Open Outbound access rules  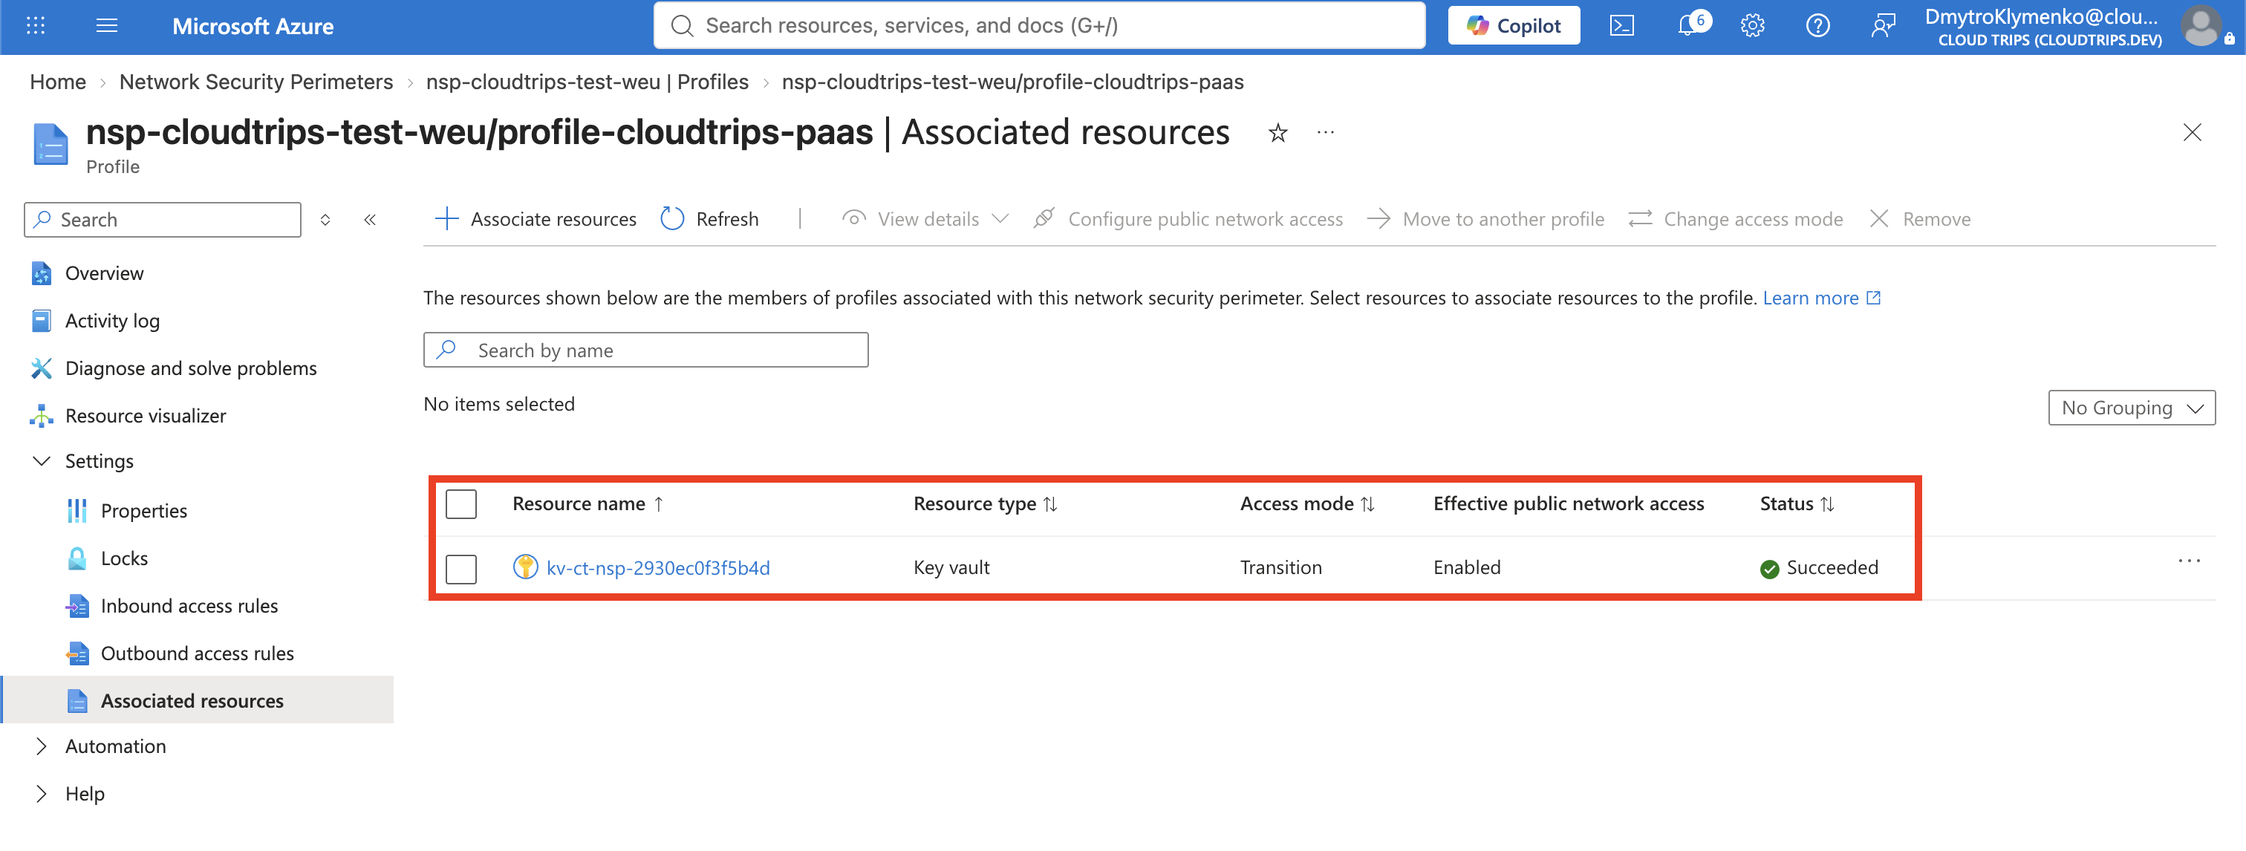pyautogui.click(x=197, y=654)
